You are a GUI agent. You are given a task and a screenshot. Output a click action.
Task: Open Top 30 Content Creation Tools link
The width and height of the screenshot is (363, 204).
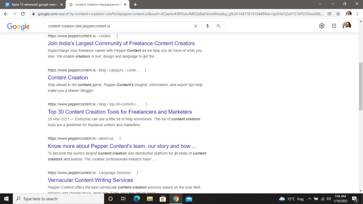pos(120,112)
